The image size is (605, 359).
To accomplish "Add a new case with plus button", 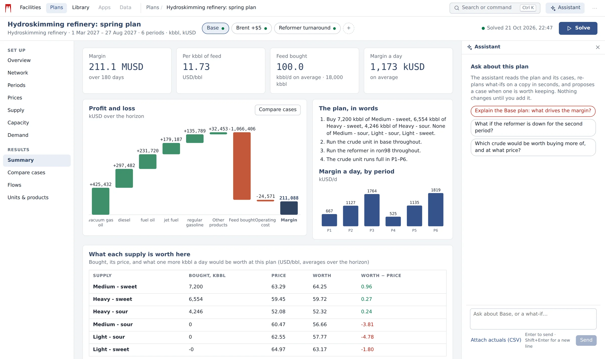I will pos(349,28).
